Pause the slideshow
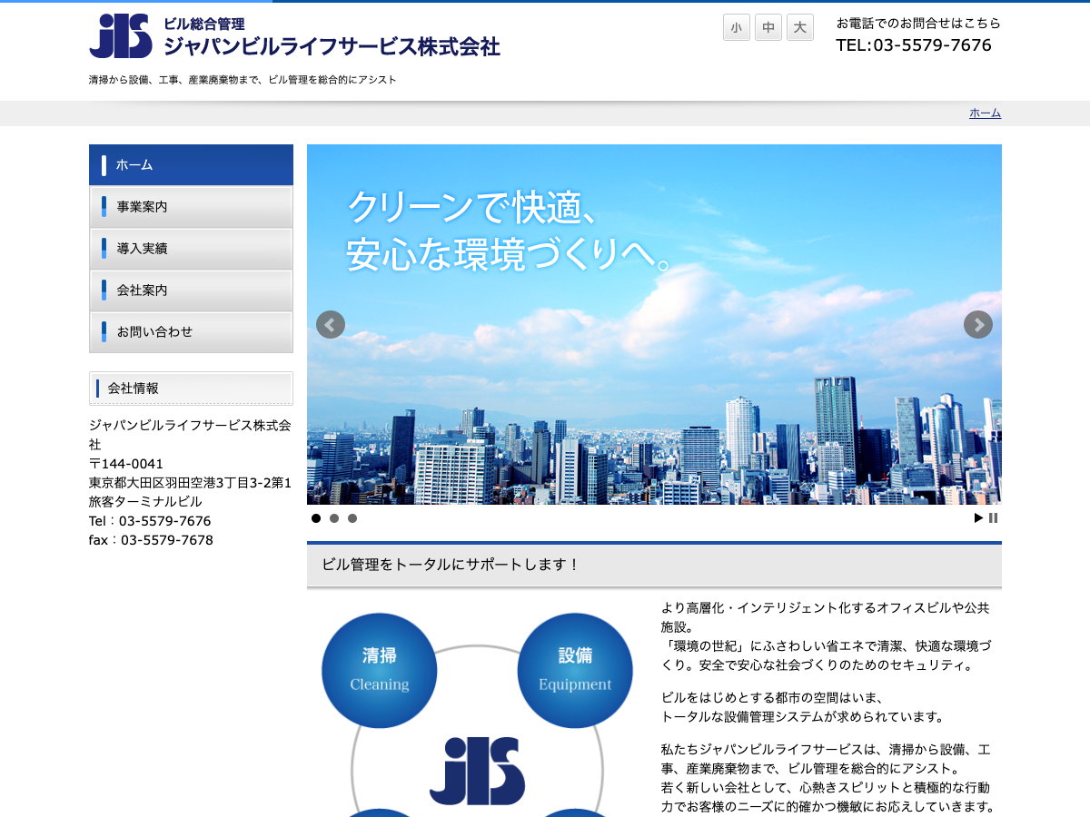Image resolution: width=1090 pixels, height=817 pixels. pyautogui.click(x=994, y=518)
